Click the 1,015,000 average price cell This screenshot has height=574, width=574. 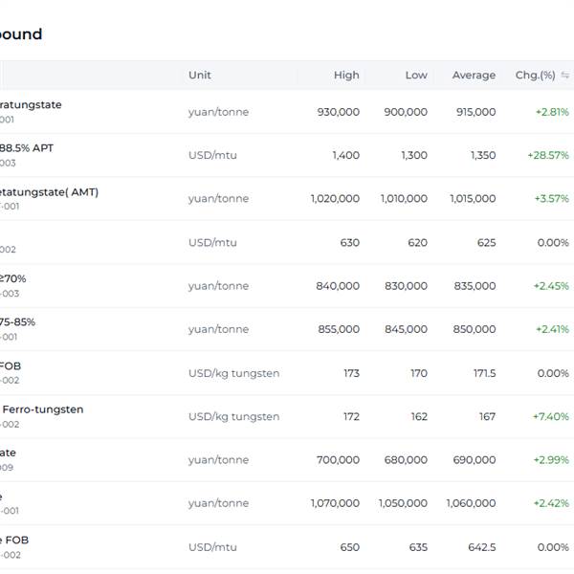pos(473,199)
